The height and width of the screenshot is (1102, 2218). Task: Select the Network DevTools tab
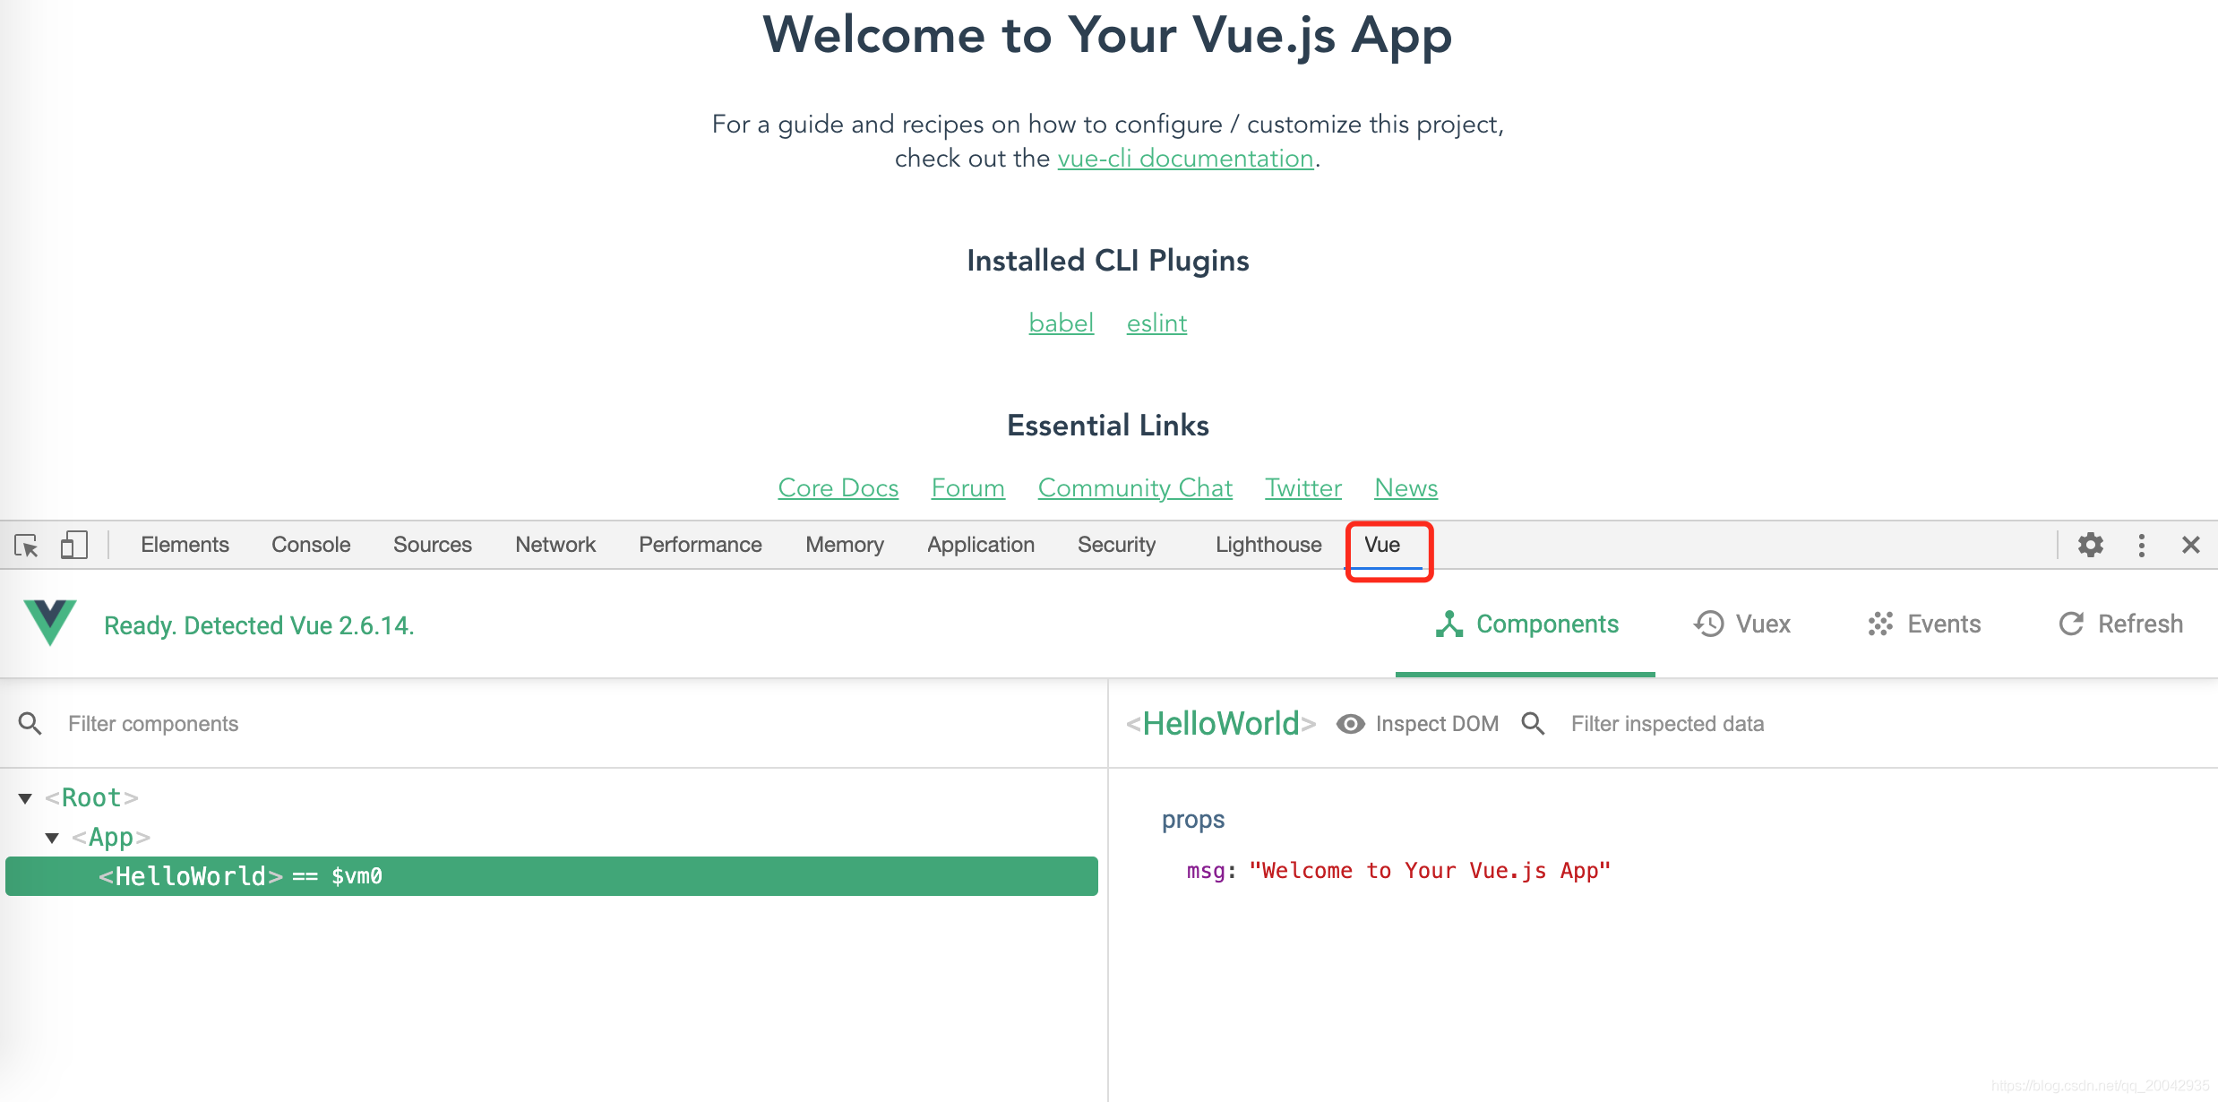coord(554,545)
